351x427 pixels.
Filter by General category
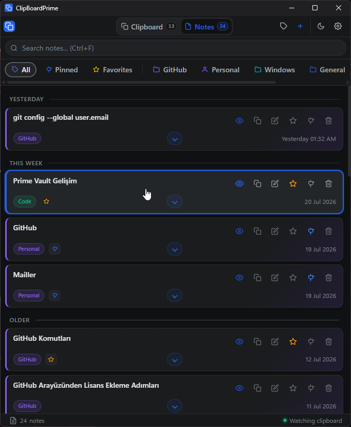[x=327, y=70]
